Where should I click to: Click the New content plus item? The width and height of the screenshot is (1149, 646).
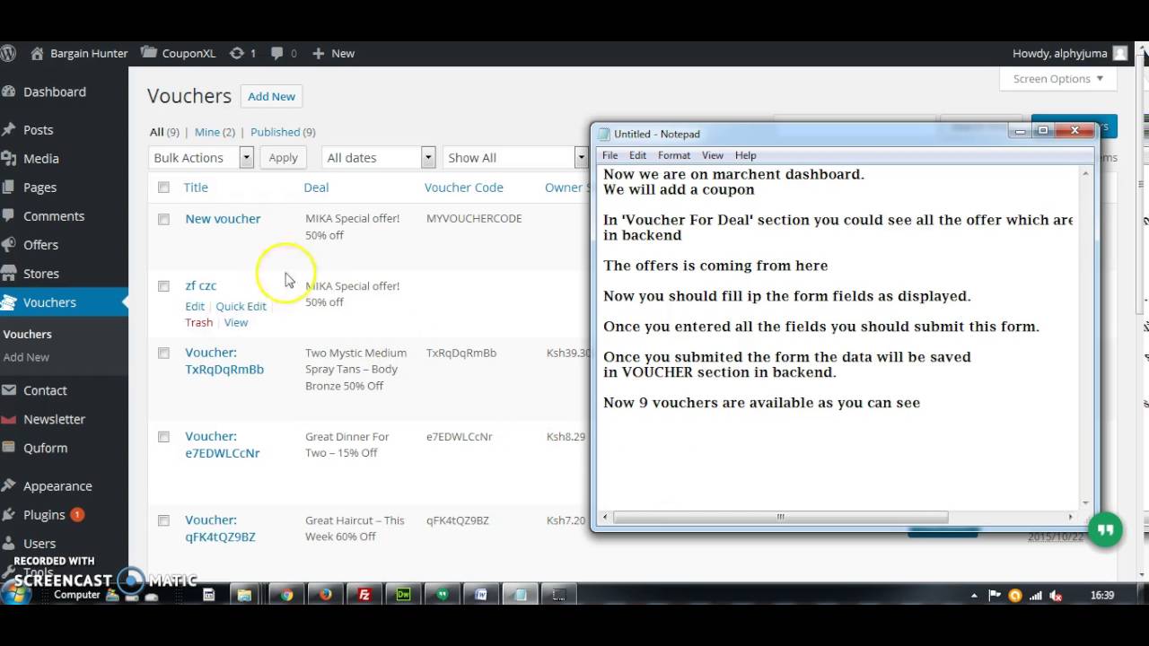click(333, 53)
